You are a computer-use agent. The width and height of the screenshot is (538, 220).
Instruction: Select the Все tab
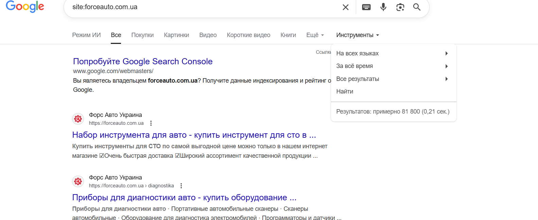coord(116,35)
